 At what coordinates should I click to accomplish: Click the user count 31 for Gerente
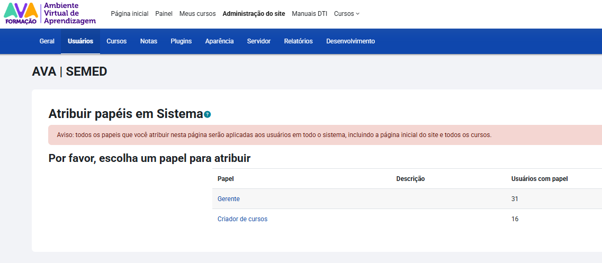click(x=515, y=199)
